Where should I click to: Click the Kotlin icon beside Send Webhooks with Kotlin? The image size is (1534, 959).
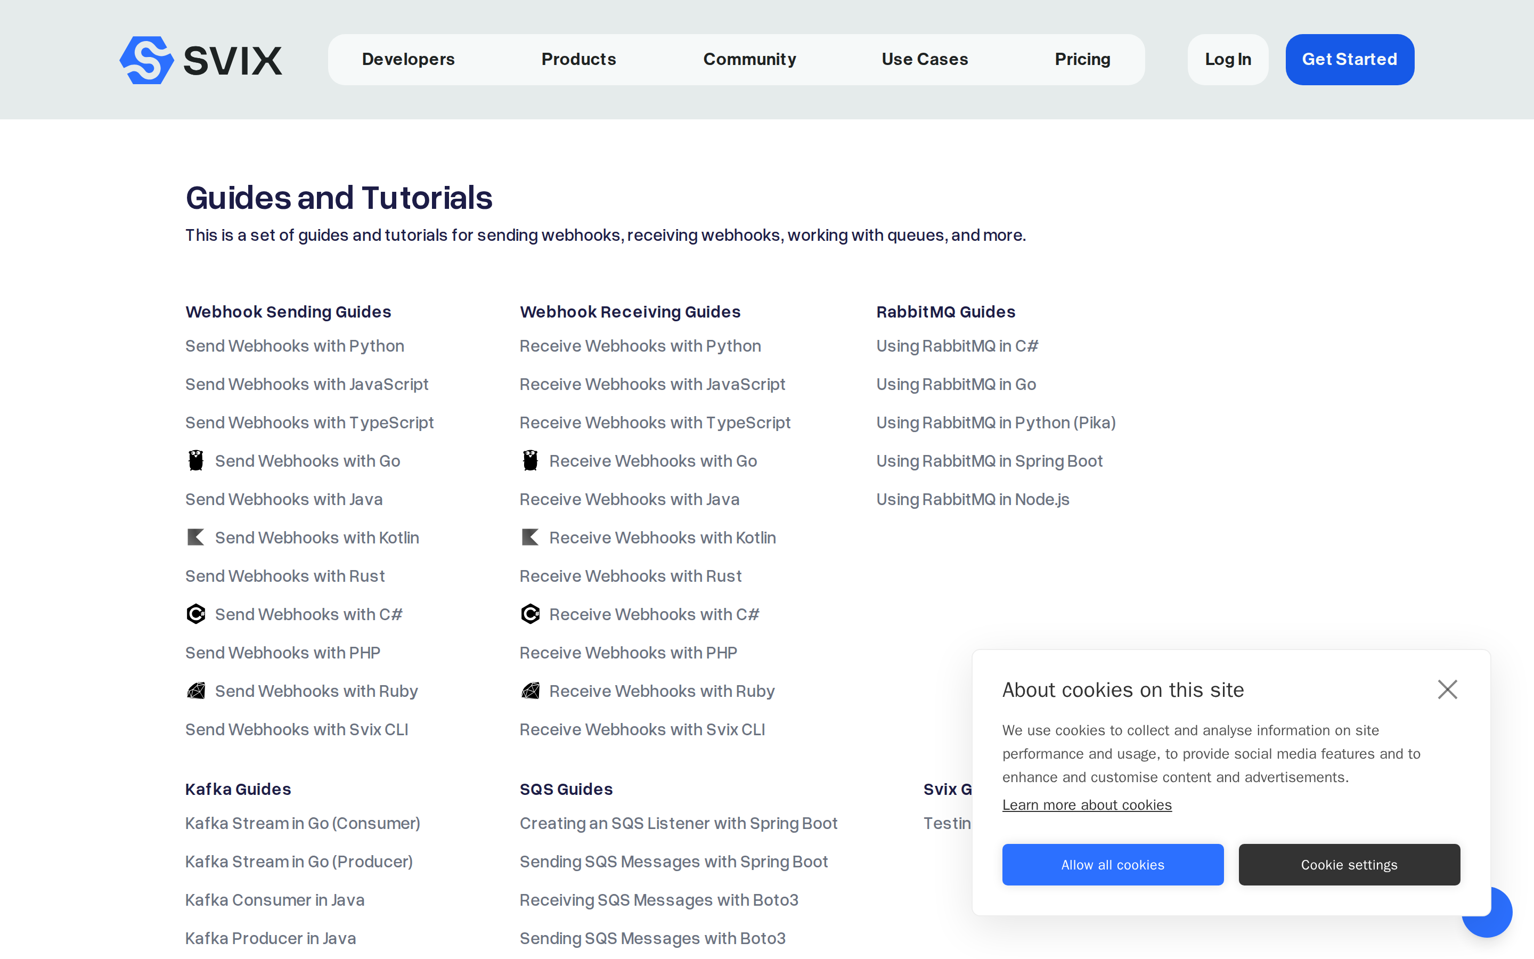pos(196,537)
